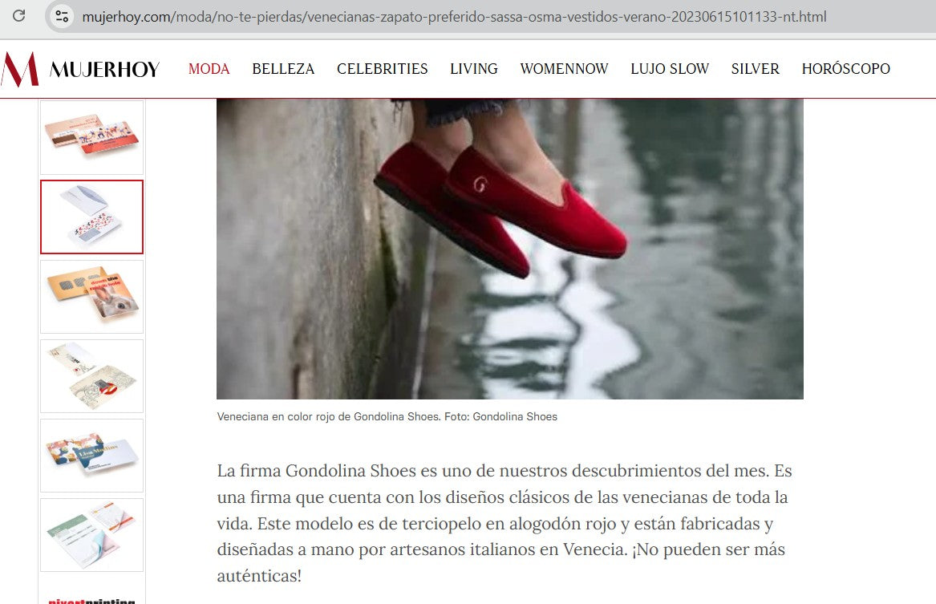
Task: Click the red Mujerhoy M logo
Action: 20,69
